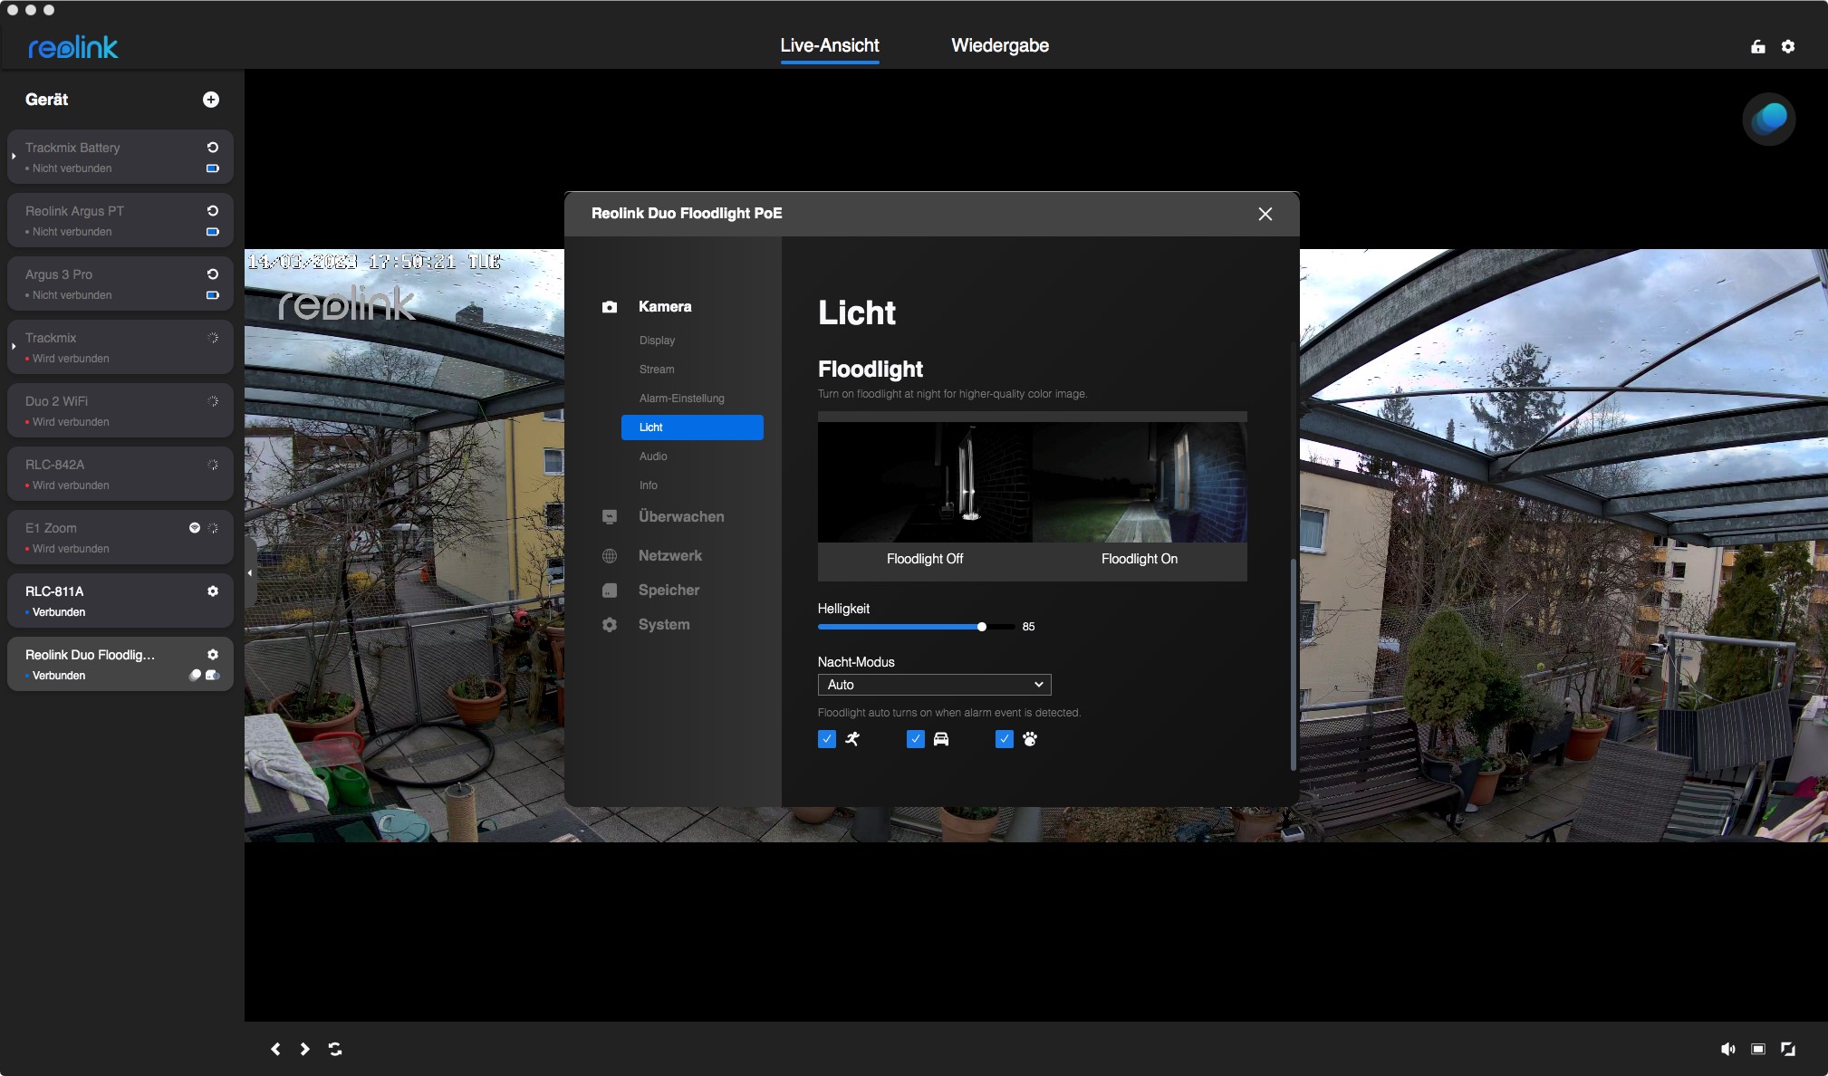Adjust Helligkeit brightness slider

[982, 627]
